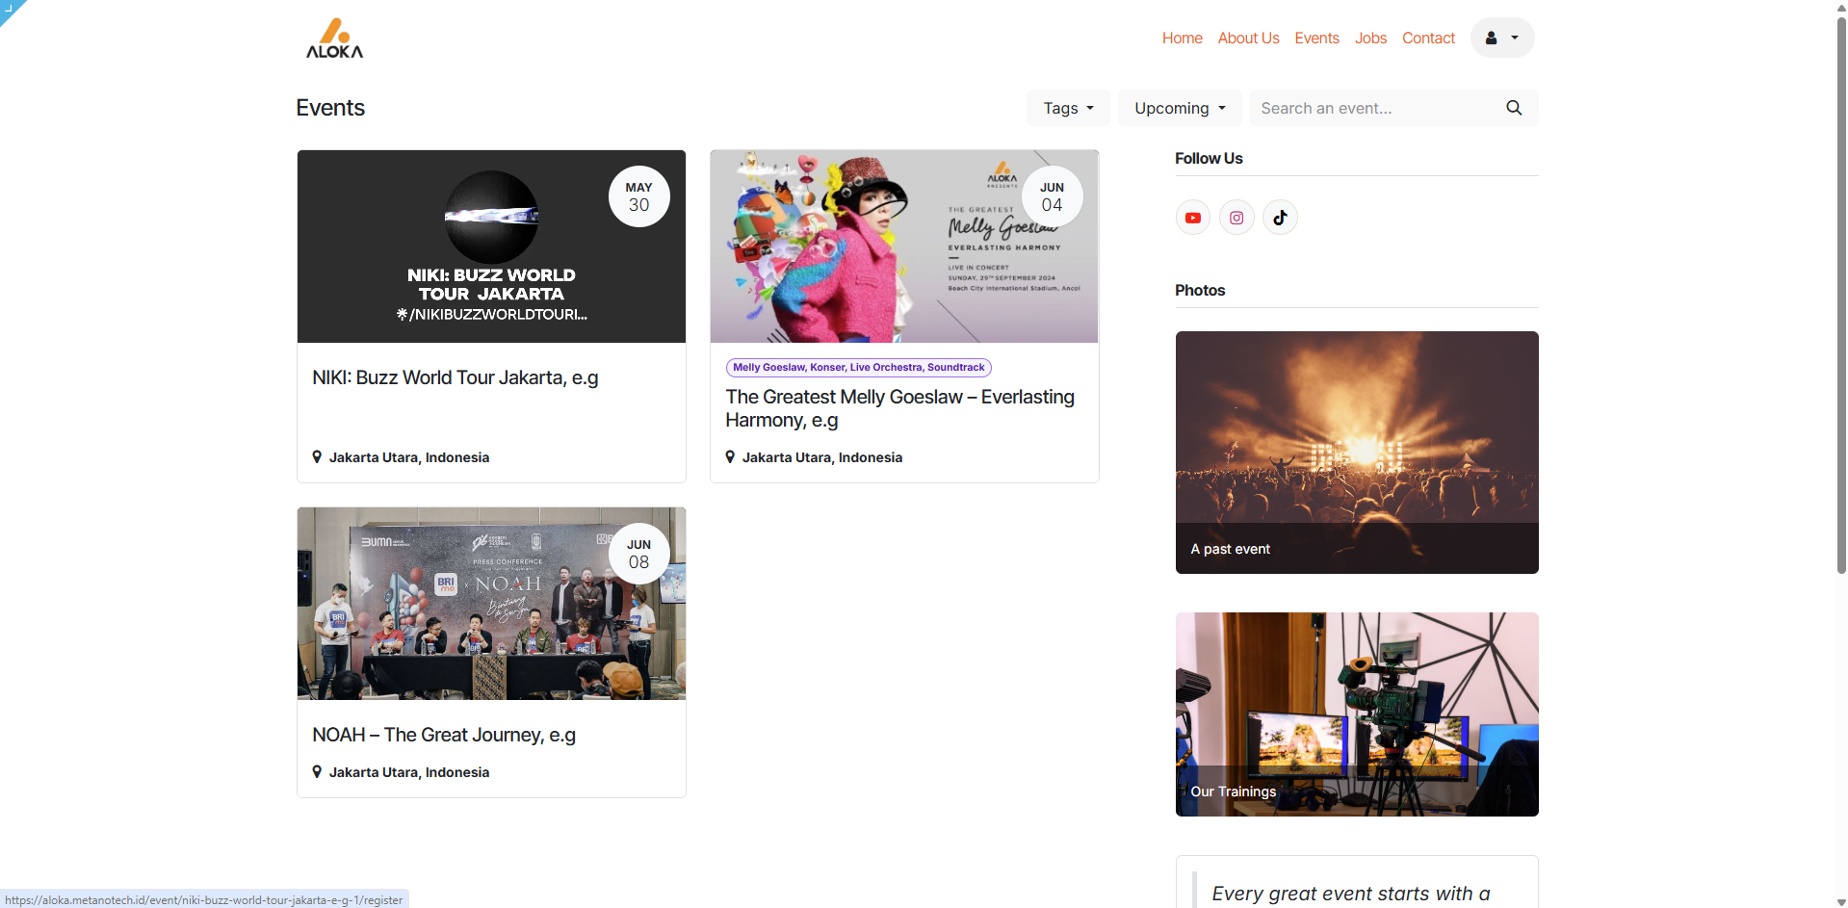Click the Aloka logo

pos(334,39)
